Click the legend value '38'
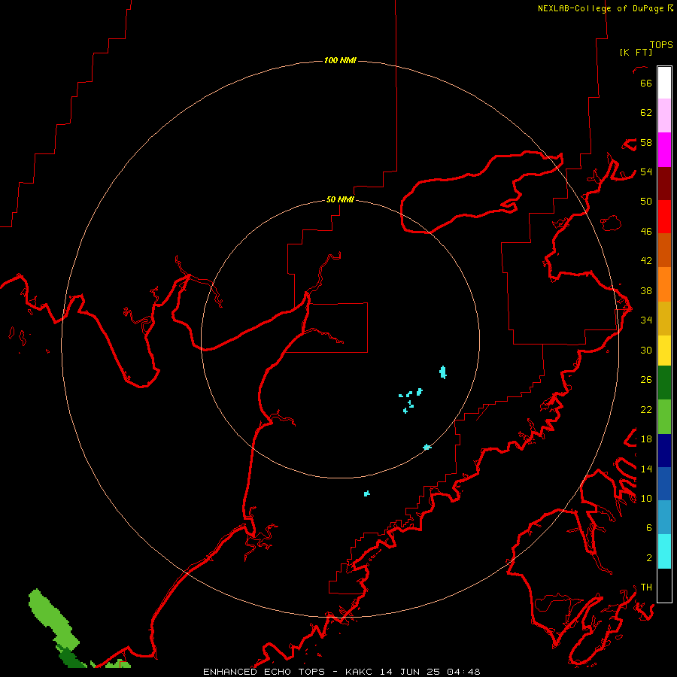 [646, 291]
